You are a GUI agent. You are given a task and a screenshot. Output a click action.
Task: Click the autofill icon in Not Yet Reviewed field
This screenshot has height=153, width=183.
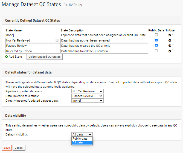click(x=57, y=40)
